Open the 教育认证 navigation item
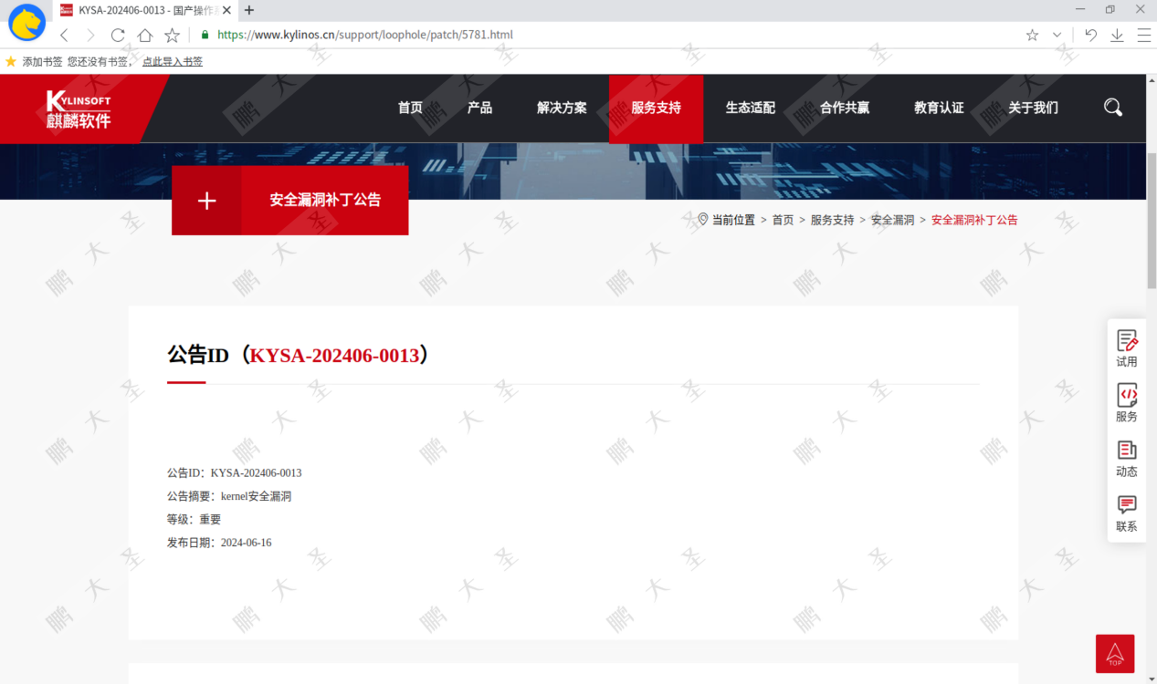 point(939,108)
